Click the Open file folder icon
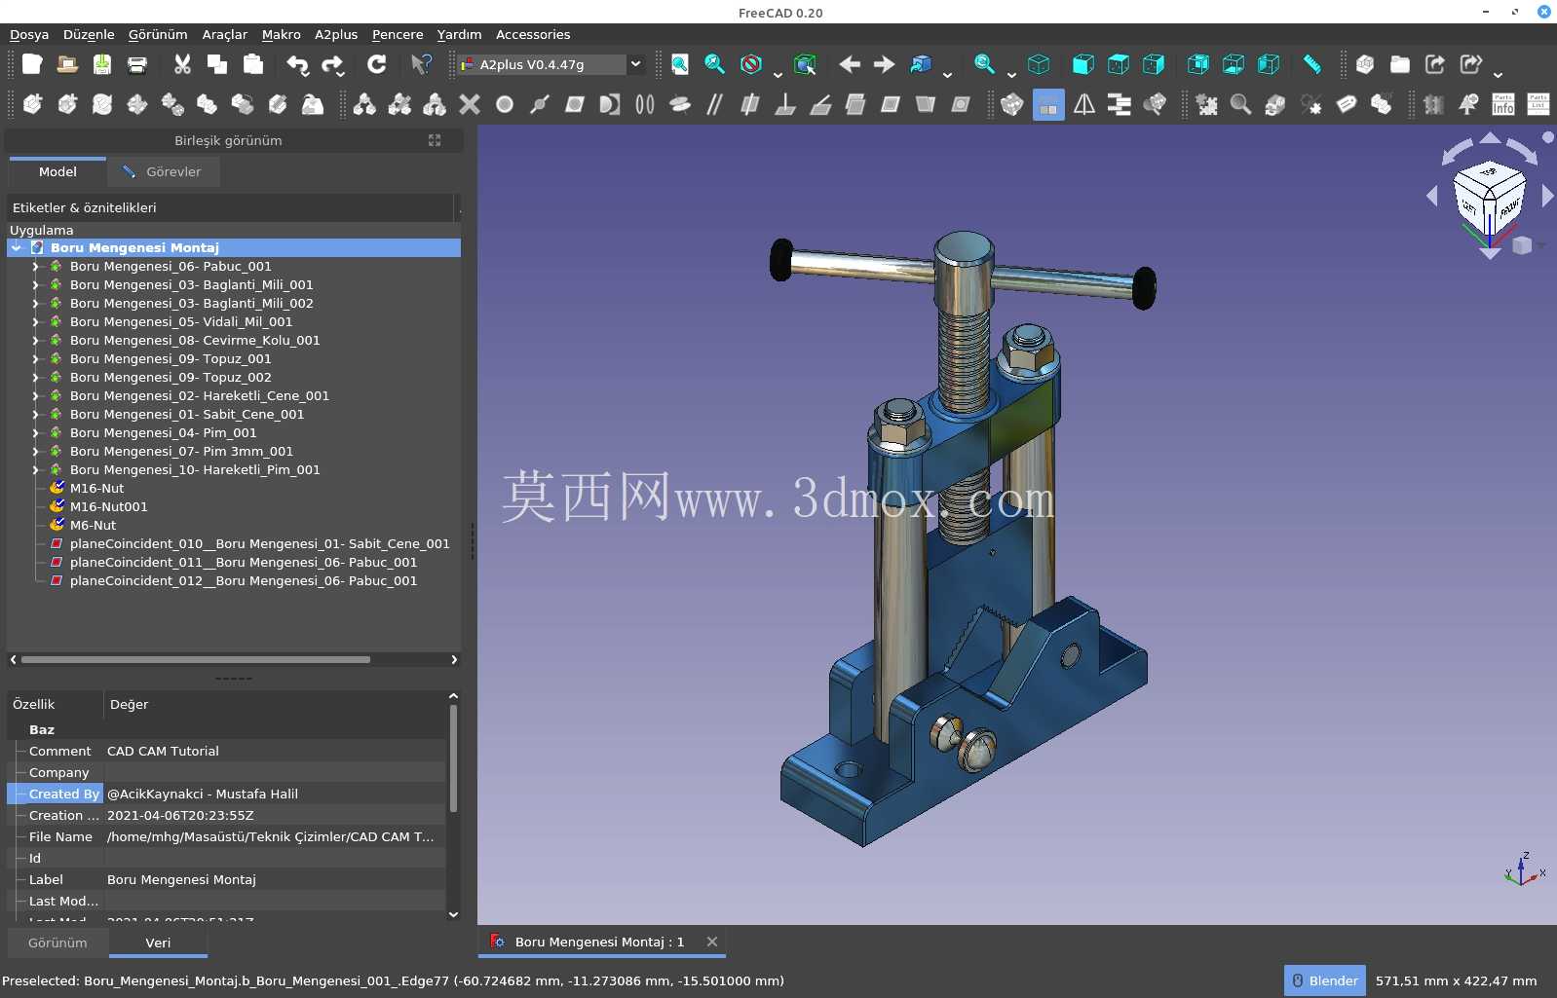Screen dimensions: 1557x998 pos(67,64)
